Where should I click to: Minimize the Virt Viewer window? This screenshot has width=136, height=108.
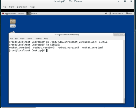click(119, 1)
